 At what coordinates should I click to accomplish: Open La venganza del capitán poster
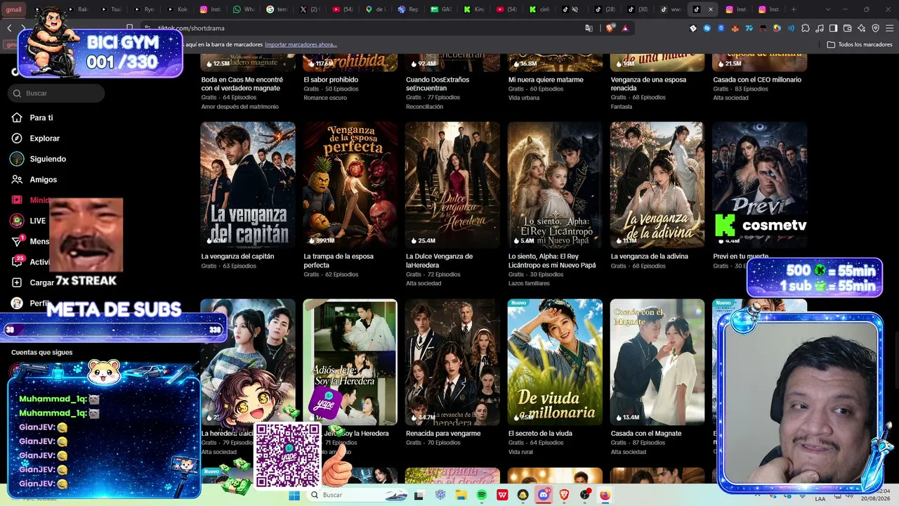click(x=248, y=185)
